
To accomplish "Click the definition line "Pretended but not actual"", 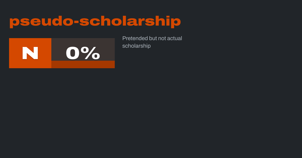I will click(152, 38).
